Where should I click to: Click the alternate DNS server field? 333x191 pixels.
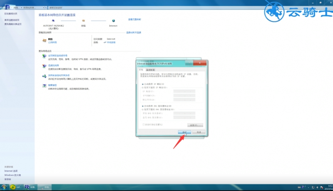pyautogui.click(x=184, y=118)
